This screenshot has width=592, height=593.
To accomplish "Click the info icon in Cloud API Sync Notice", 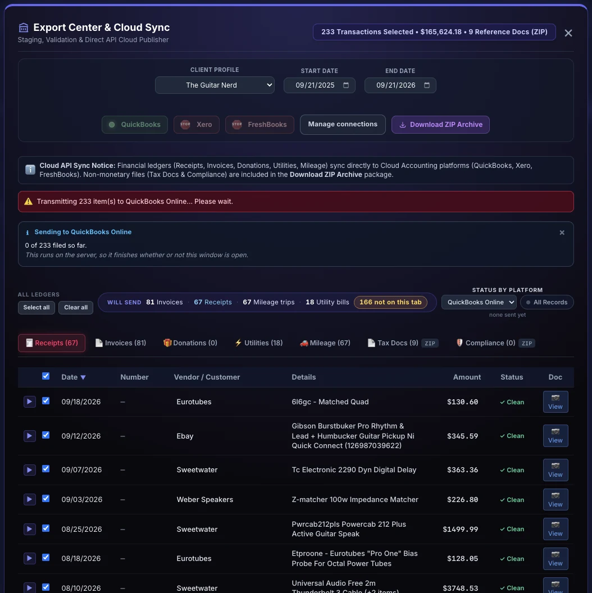I will [x=30, y=170].
